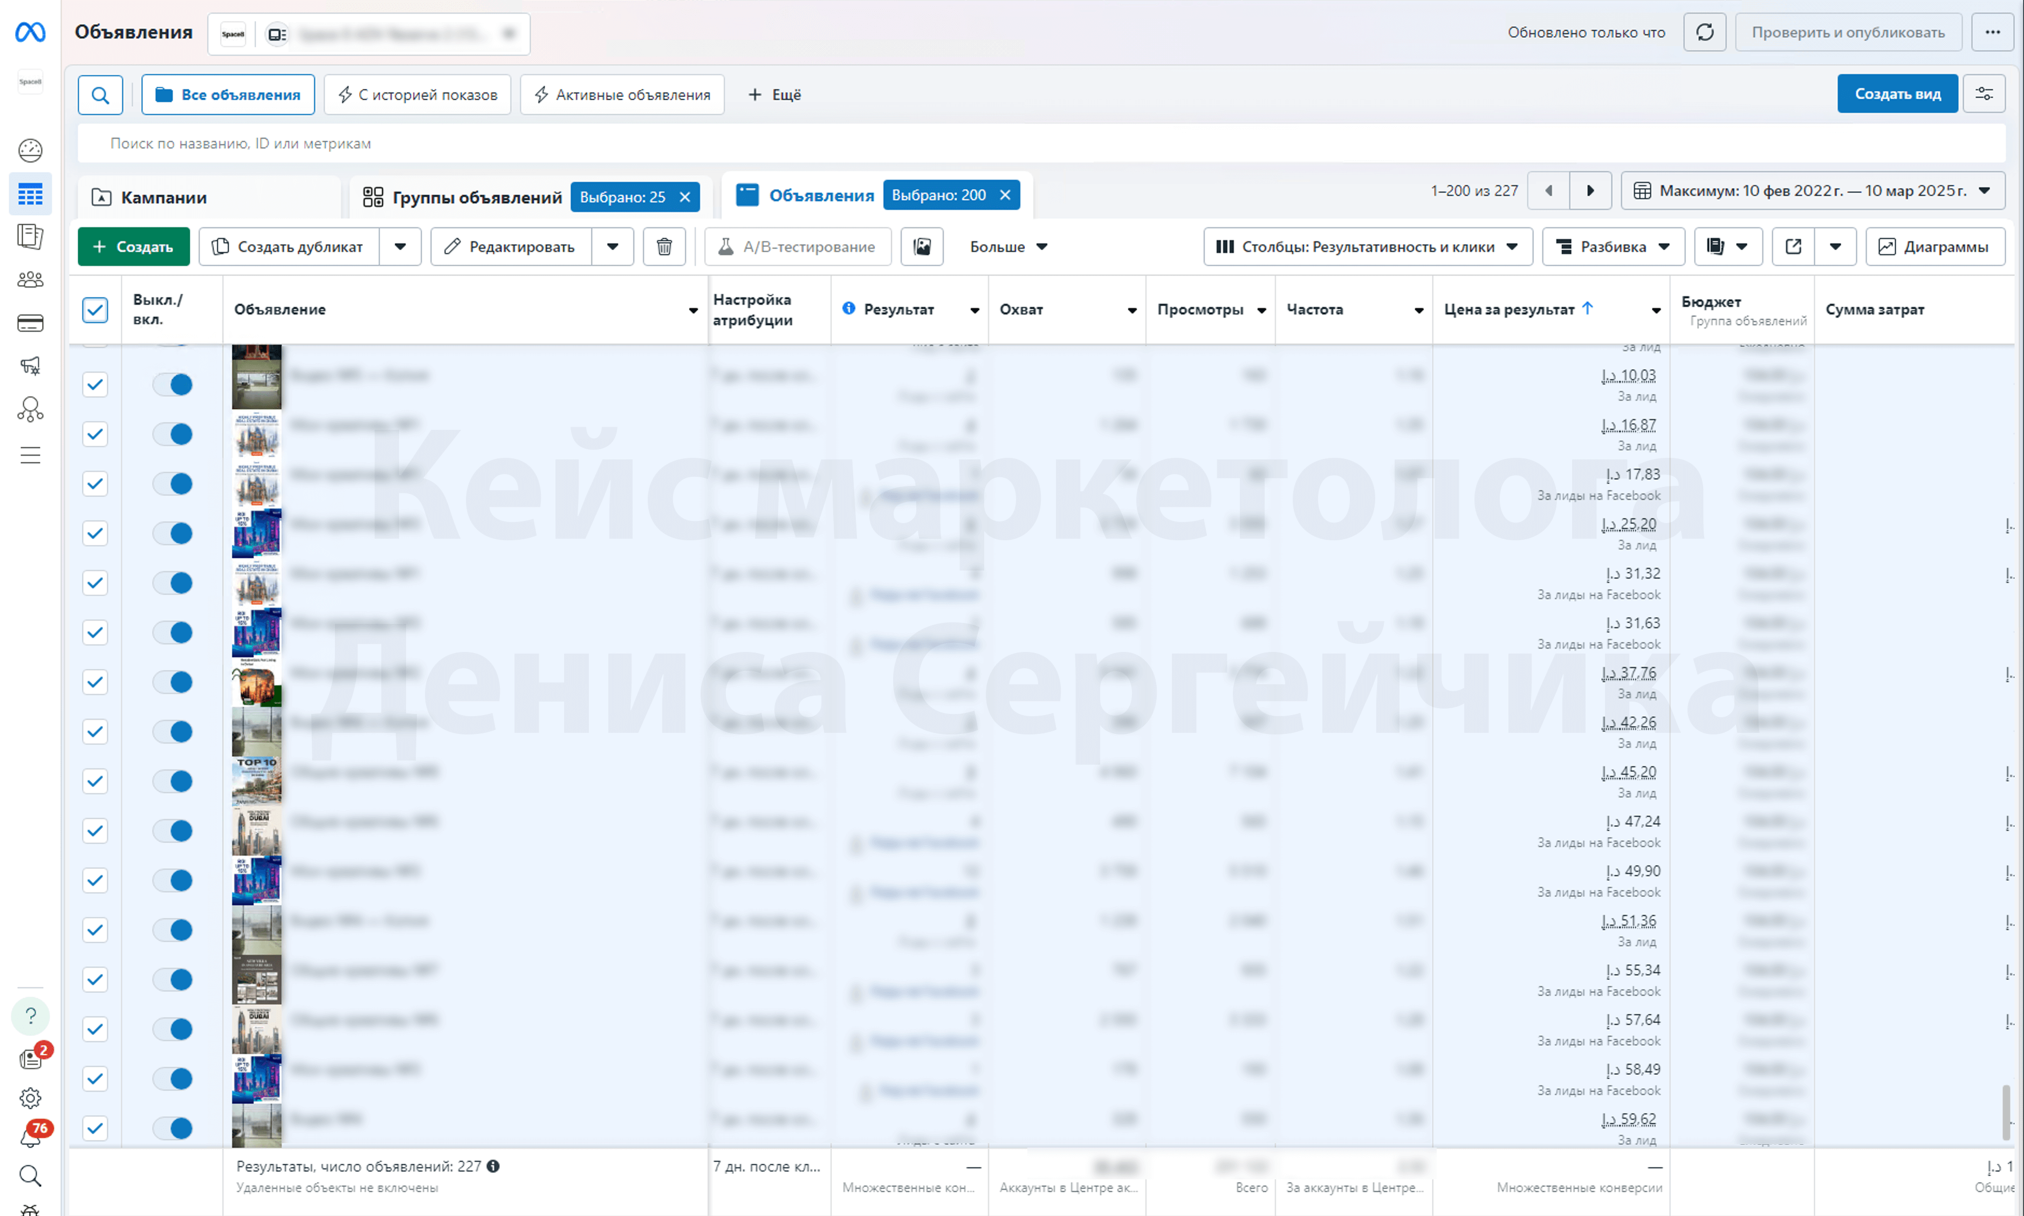Image resolution: width=2024 pixels, height=1216 pixels.
Task: Click the refresh data icon
Action: coord(1704,33)
